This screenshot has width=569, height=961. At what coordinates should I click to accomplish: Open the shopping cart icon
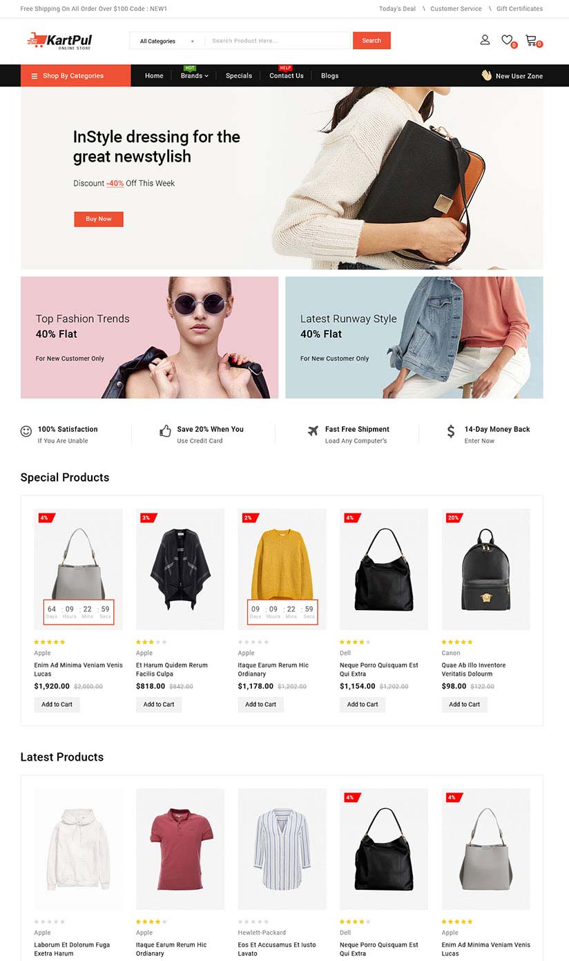click(x=530, y=40)
